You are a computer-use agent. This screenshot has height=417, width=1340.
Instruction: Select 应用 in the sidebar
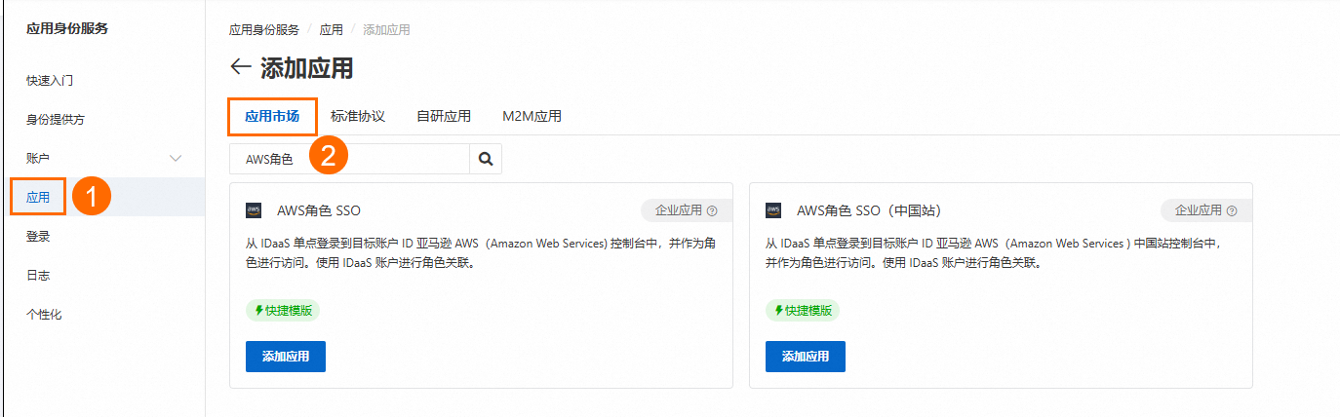[x=38, y=197]
